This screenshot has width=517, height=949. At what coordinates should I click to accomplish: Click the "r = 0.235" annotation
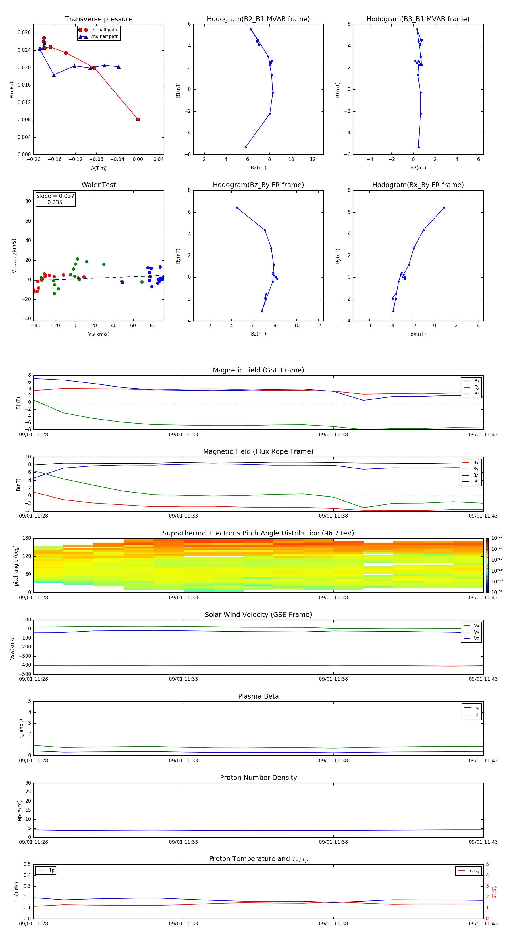coord(50,202)
